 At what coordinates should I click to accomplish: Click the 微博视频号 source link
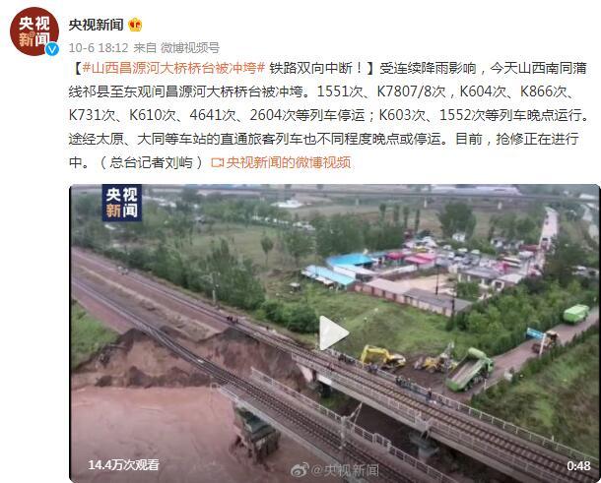tap(190, 48)
